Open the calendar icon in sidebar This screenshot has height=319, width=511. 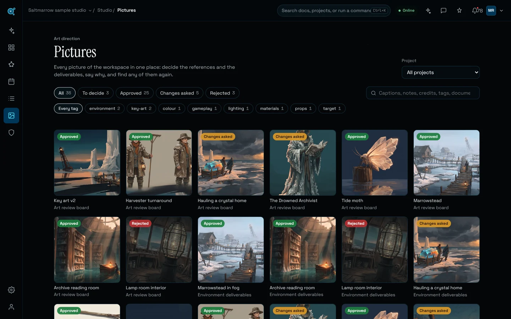[11, 82]
